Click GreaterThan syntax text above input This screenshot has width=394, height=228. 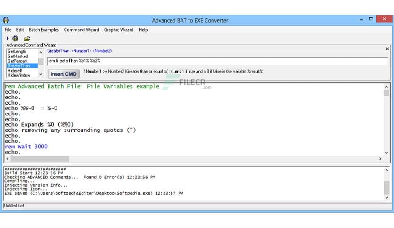click(x=80, y=51)
